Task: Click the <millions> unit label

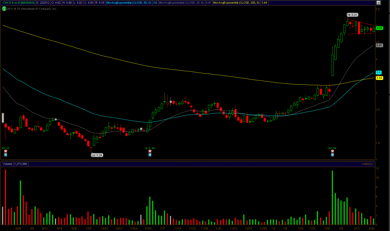Action: [368, 164]
